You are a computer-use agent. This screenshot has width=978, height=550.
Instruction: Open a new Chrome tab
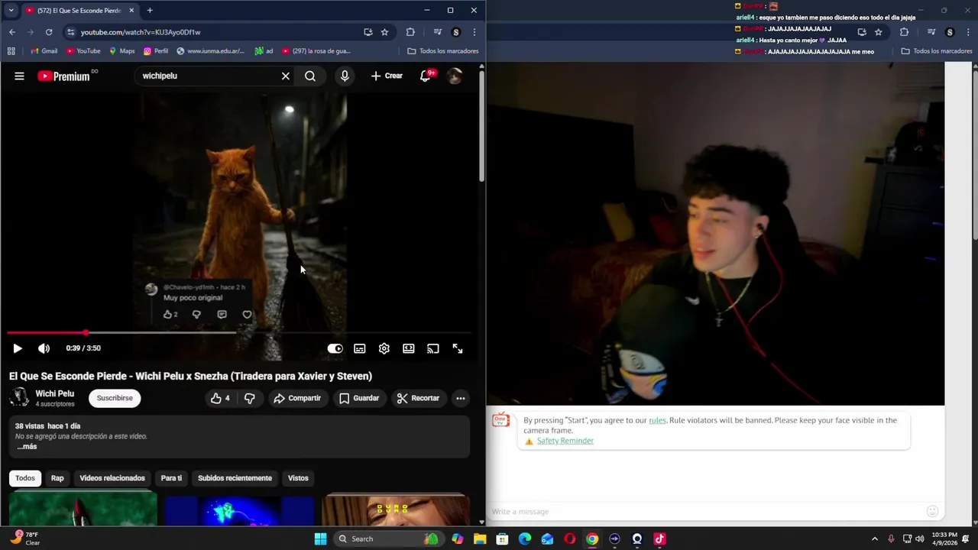point(150,11)
